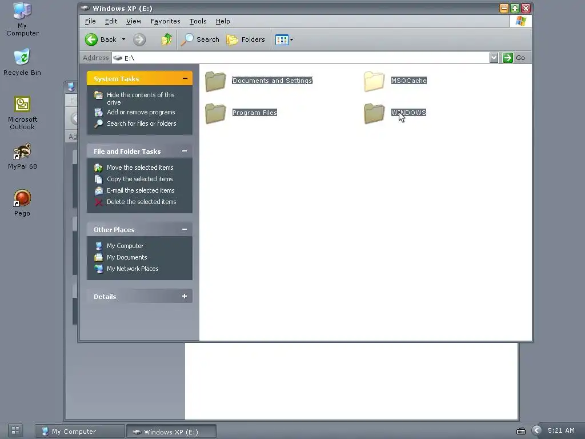585x439 pixels.
Task: Click the greyed Forward arrow button
Action: coord(139,39)
